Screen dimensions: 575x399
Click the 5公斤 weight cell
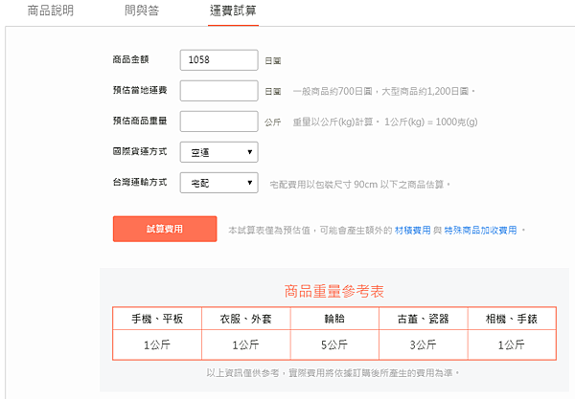point(332,344)
